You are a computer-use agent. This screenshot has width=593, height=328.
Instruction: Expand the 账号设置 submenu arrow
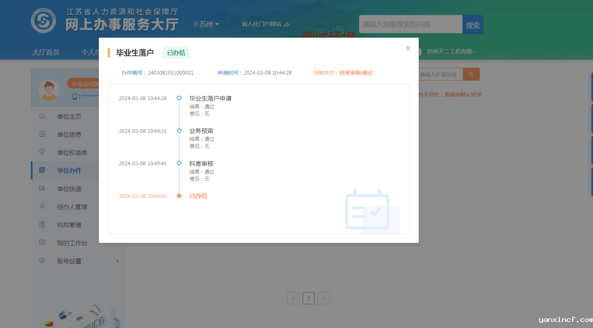click(117, 261)
